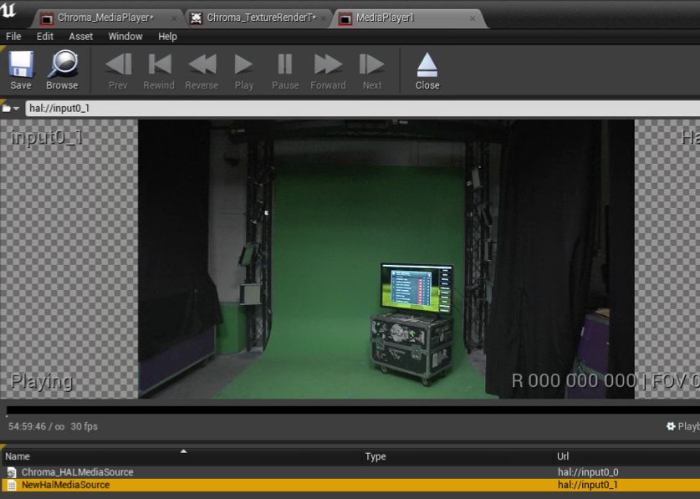Screen dimensions: 700x499
Task: Click the Chroma_HALMediaSource file icon
Action: (12, 472)
